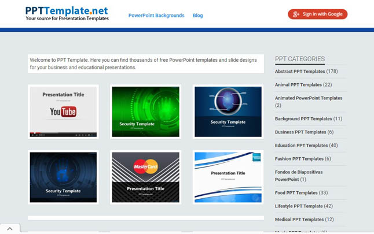Open the MasterCard presentation template thumbnail

pyautogui.click(x=145, y=177)
